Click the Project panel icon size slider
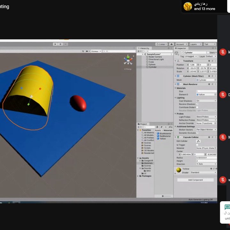230x230 pixels. pos(163,196)
